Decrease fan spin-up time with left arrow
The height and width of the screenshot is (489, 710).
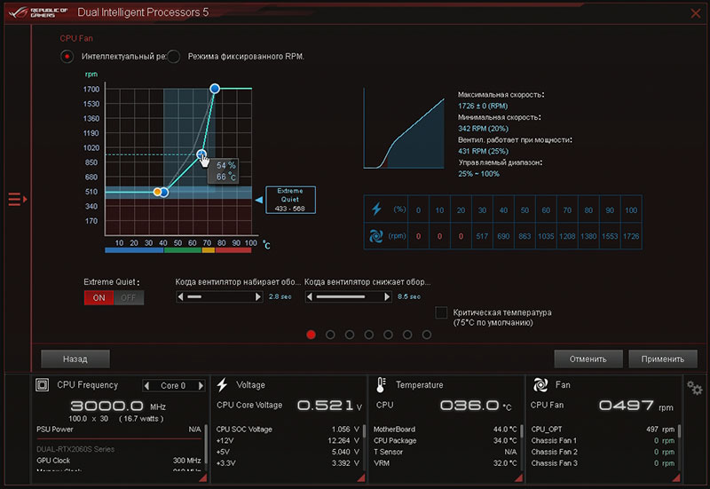point(181,297)
